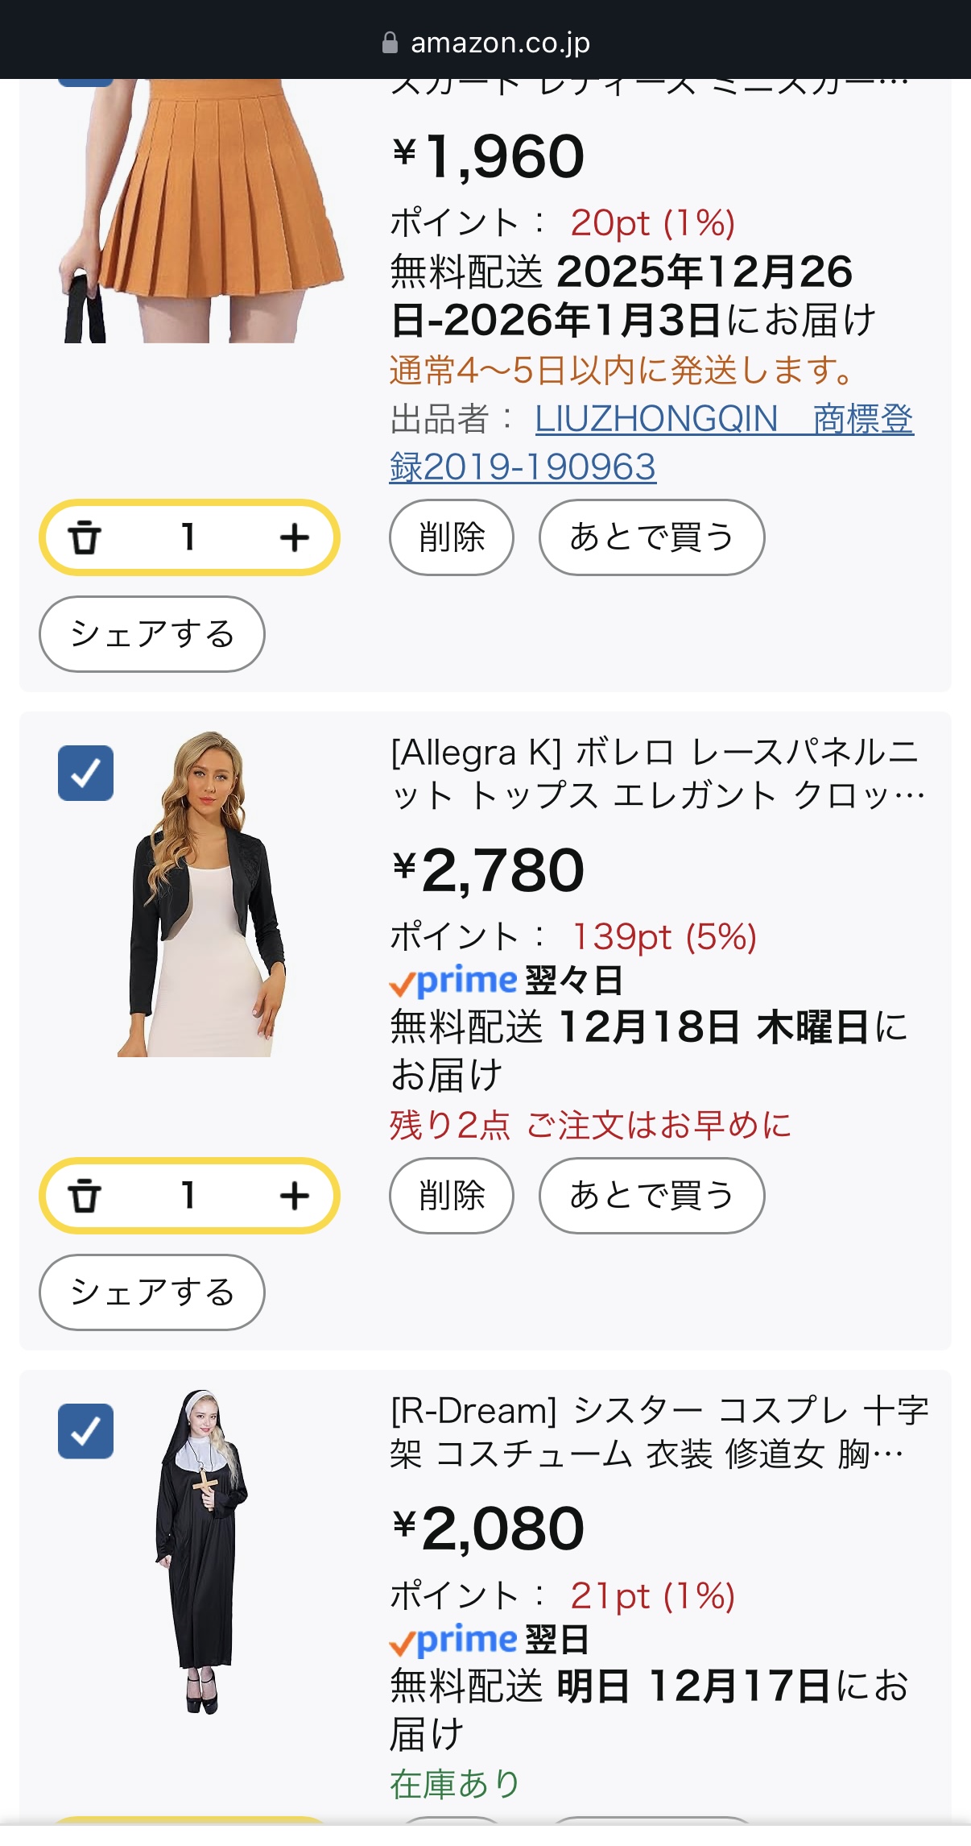971x1846 pixels.
Task: Open the Allegra K ボレロ product title
Action: 658,774
